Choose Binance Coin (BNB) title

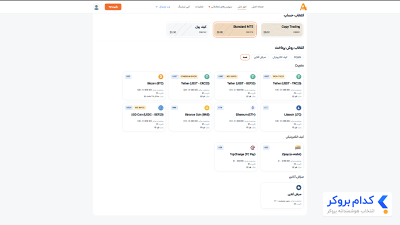coord(197,114)
